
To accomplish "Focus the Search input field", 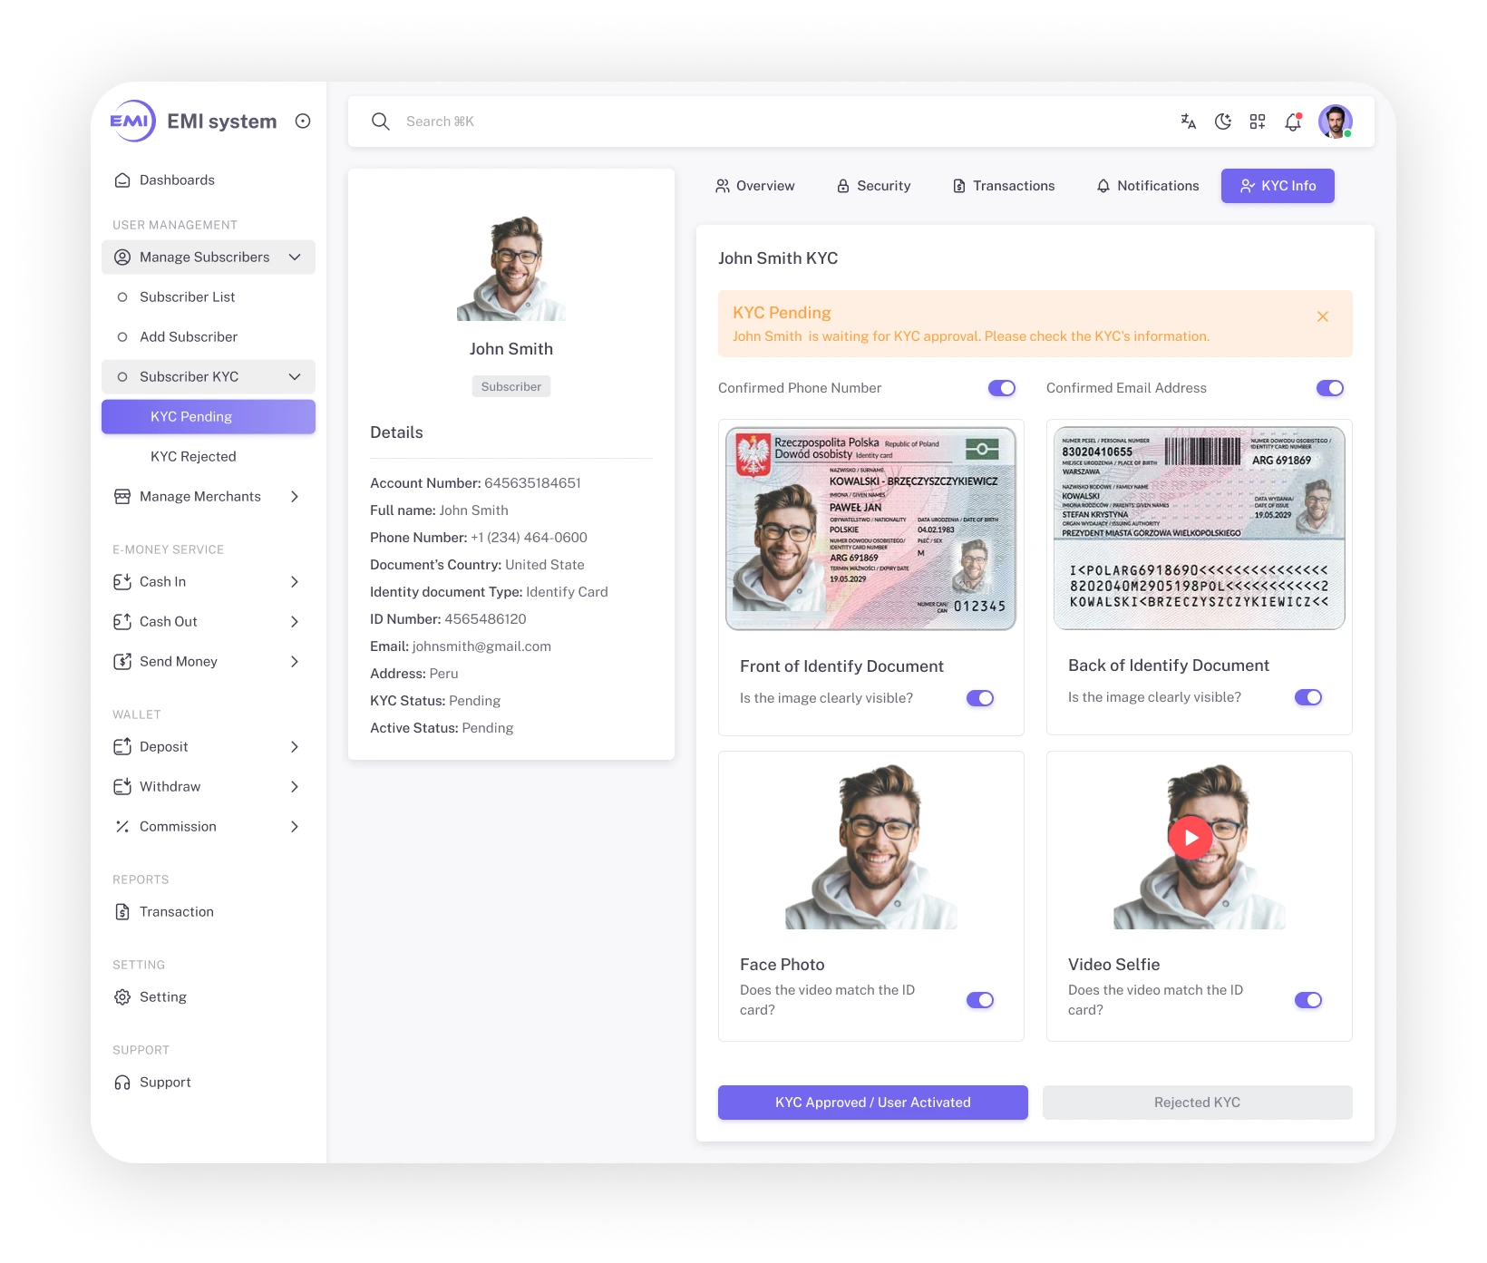I will coord(780,121).
